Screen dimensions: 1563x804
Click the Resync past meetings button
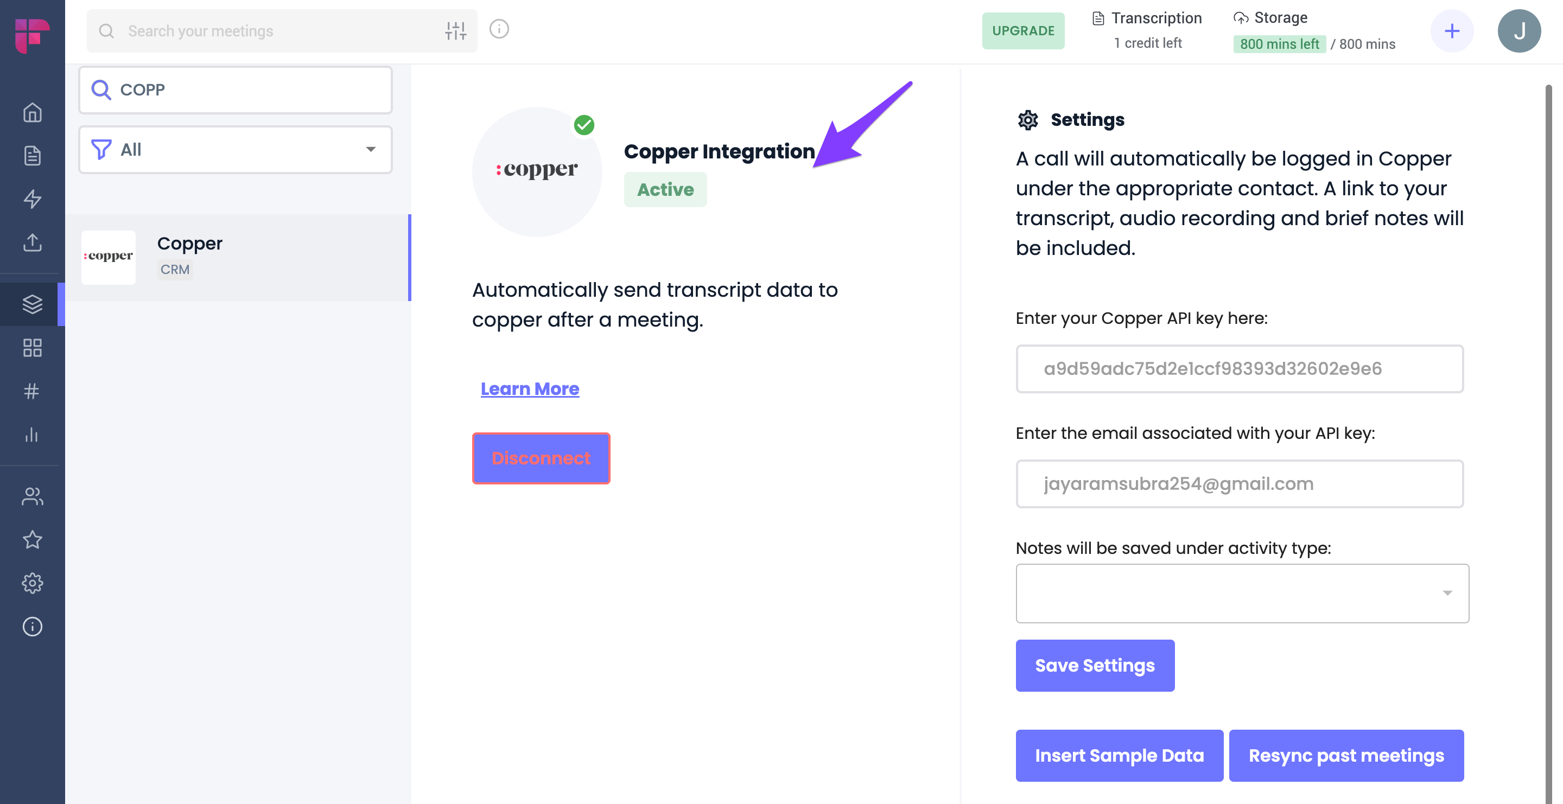(x=1346, y=756)
